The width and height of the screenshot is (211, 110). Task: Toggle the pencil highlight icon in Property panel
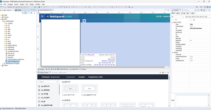tap(204, 10)
